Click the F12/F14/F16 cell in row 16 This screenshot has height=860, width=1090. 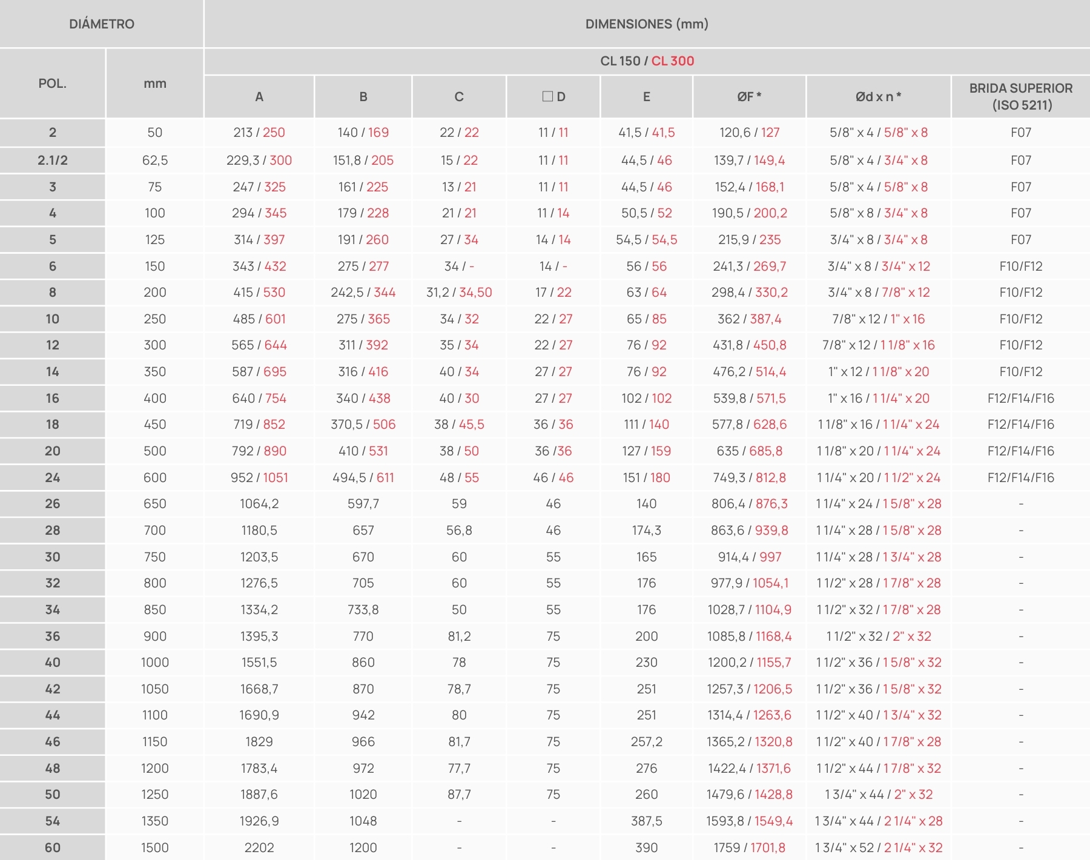pyautogui.click(x=1020, y=399)
